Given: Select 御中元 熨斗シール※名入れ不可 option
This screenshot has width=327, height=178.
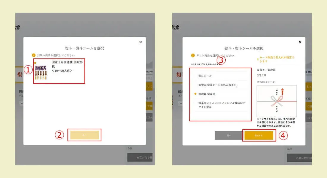Looking at the screenshot, I should 217,85.
